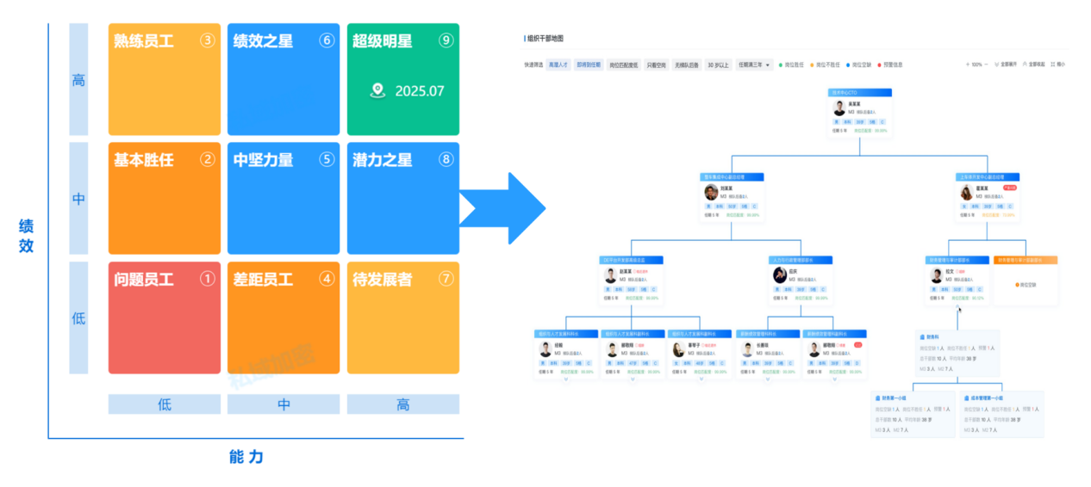Open the 任期满三年 dropdown

click(754, 65)
